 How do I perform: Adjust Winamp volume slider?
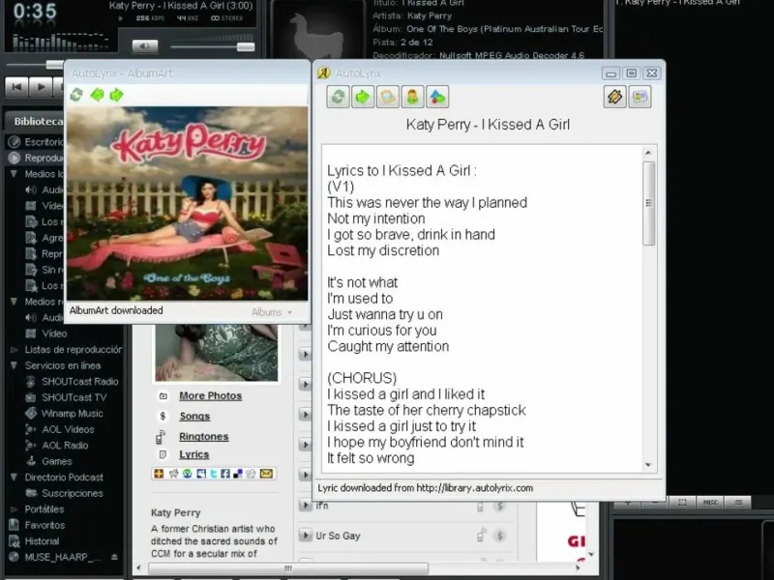coord(246,46)
